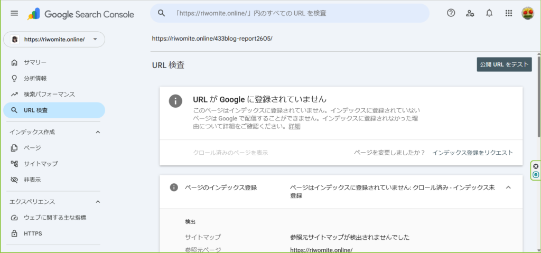The height and width of the screenshot is (253, 541).
Task: Click the URL 検査 page heading
Action: coord(168,65)
